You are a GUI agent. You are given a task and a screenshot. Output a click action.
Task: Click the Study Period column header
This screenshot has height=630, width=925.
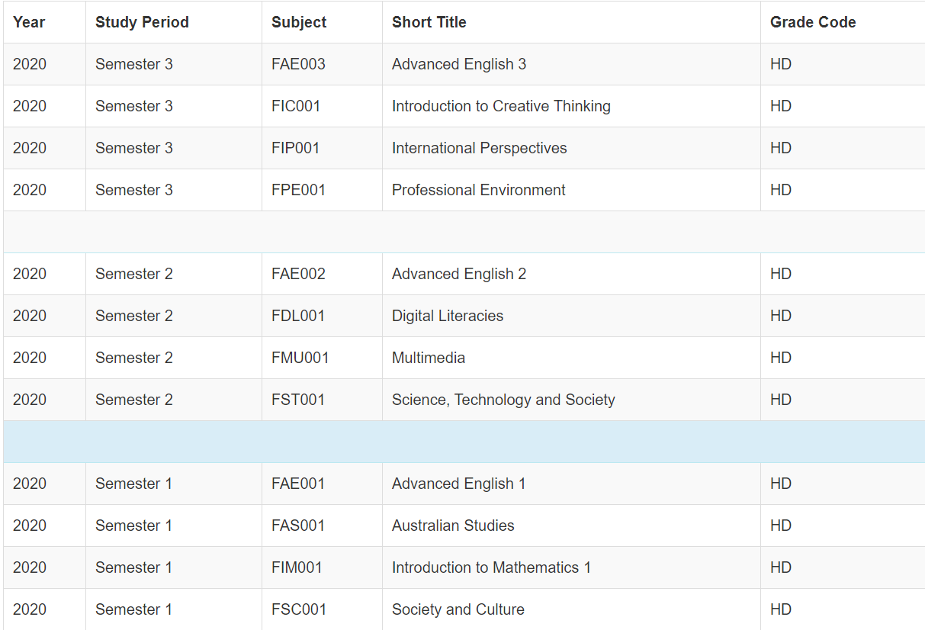[142, 22]
